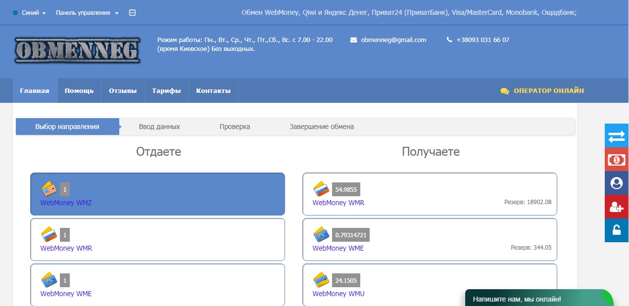The width and height of the screenshot is (629, 306).
Task: Toggle the minus-square collapse panel icon
Action: coord(132,13)
